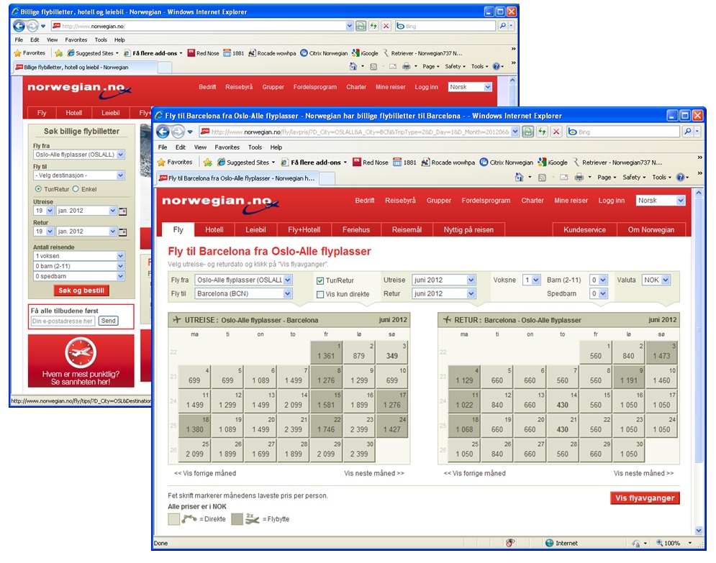Click the Feeds icon in front window
716x563 pixels.
coord(542,178)
